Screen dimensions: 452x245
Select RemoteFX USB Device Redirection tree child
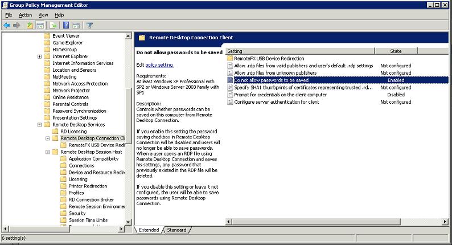coord(97,145)
